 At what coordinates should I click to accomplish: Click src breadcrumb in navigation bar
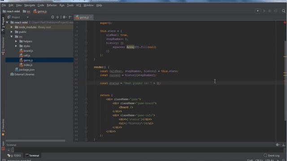click(x=26, y=11)
